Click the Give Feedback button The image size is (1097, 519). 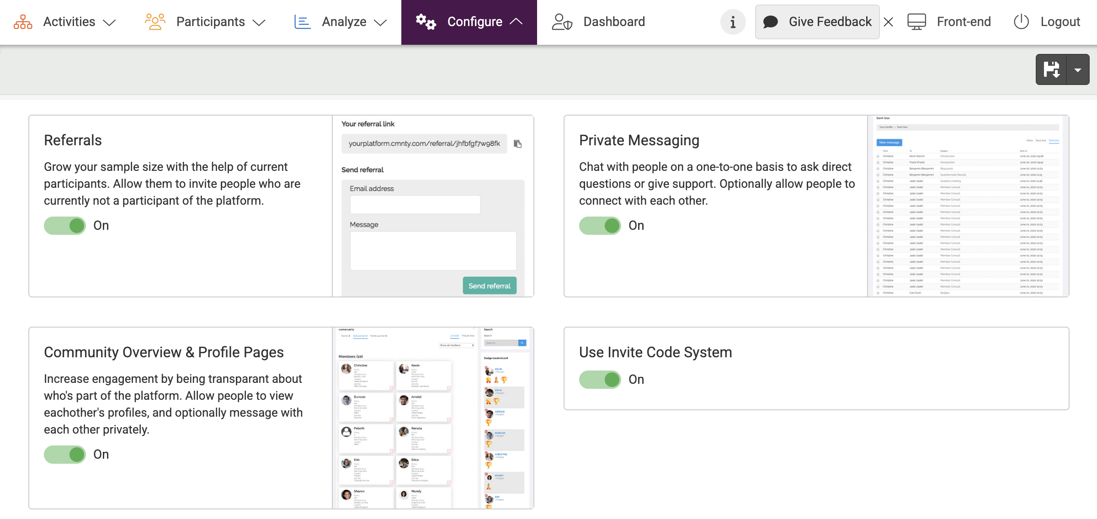[x=817, y=22]
